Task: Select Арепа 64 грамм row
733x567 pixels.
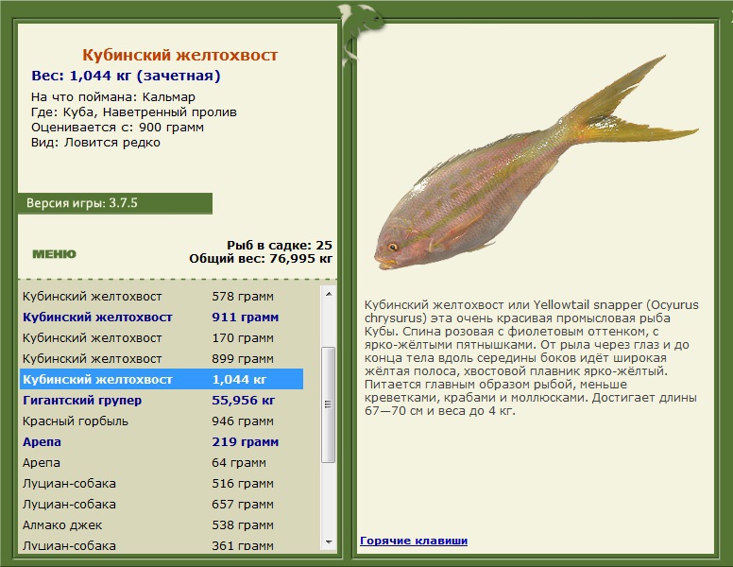Action: pos(162,463)
